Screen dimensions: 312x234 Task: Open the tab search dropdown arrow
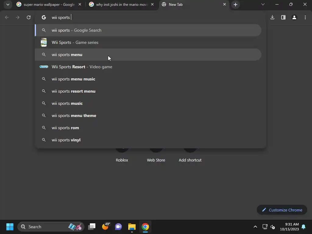(x=8, y=4)
